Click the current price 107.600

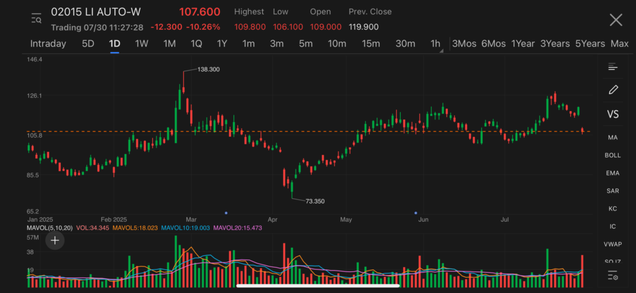199,12
